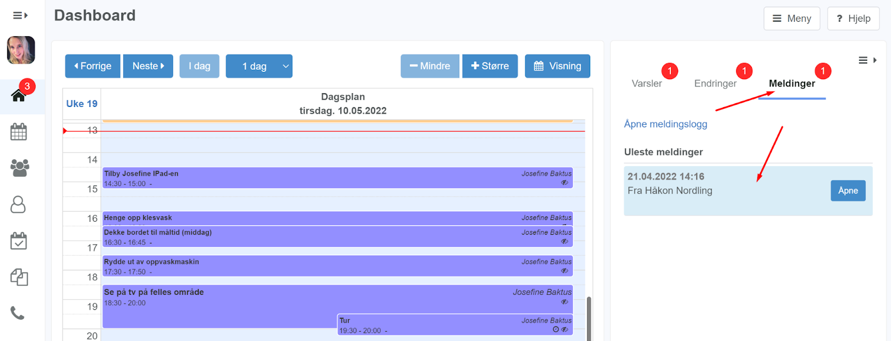Image resolution: width=891 pixels, height=341 pixels.
Task: Open the Rydde ut av oppvaskmaskin event
Action: [x=337, y=266]
